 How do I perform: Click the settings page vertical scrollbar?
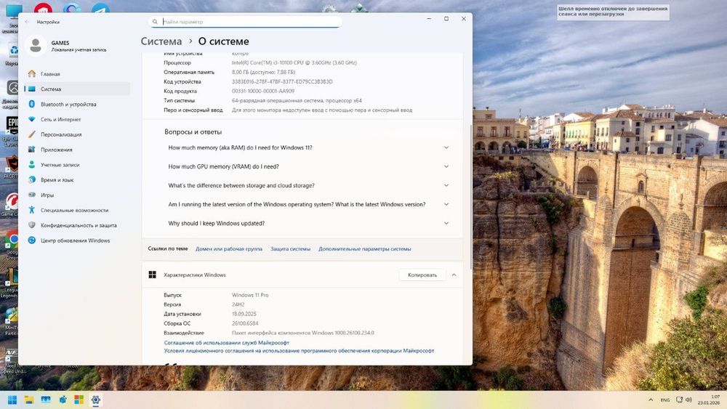(x=470, y=197)
